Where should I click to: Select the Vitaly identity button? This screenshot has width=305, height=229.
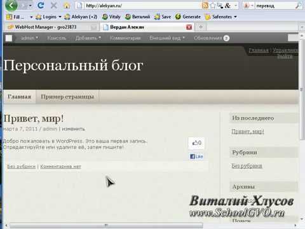[111, 17]
